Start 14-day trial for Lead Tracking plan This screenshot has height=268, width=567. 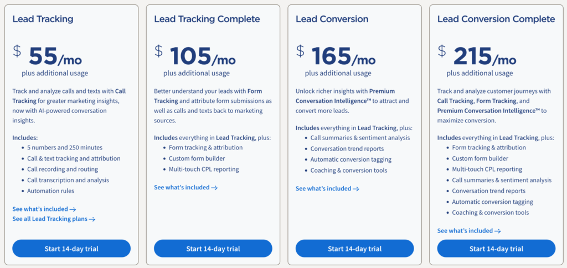click(x=71, y=249)
